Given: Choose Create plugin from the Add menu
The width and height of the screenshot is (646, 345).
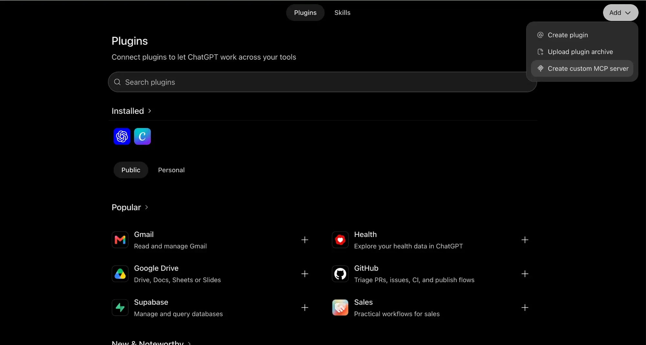Looking at the screenshot, I should (582, 35).
